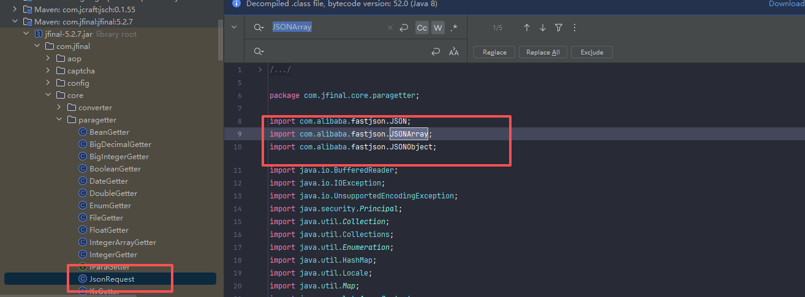The height and width of the screenshot is (297, 805).
Task: Go to previous occurrence arrow
Action: 526,28
